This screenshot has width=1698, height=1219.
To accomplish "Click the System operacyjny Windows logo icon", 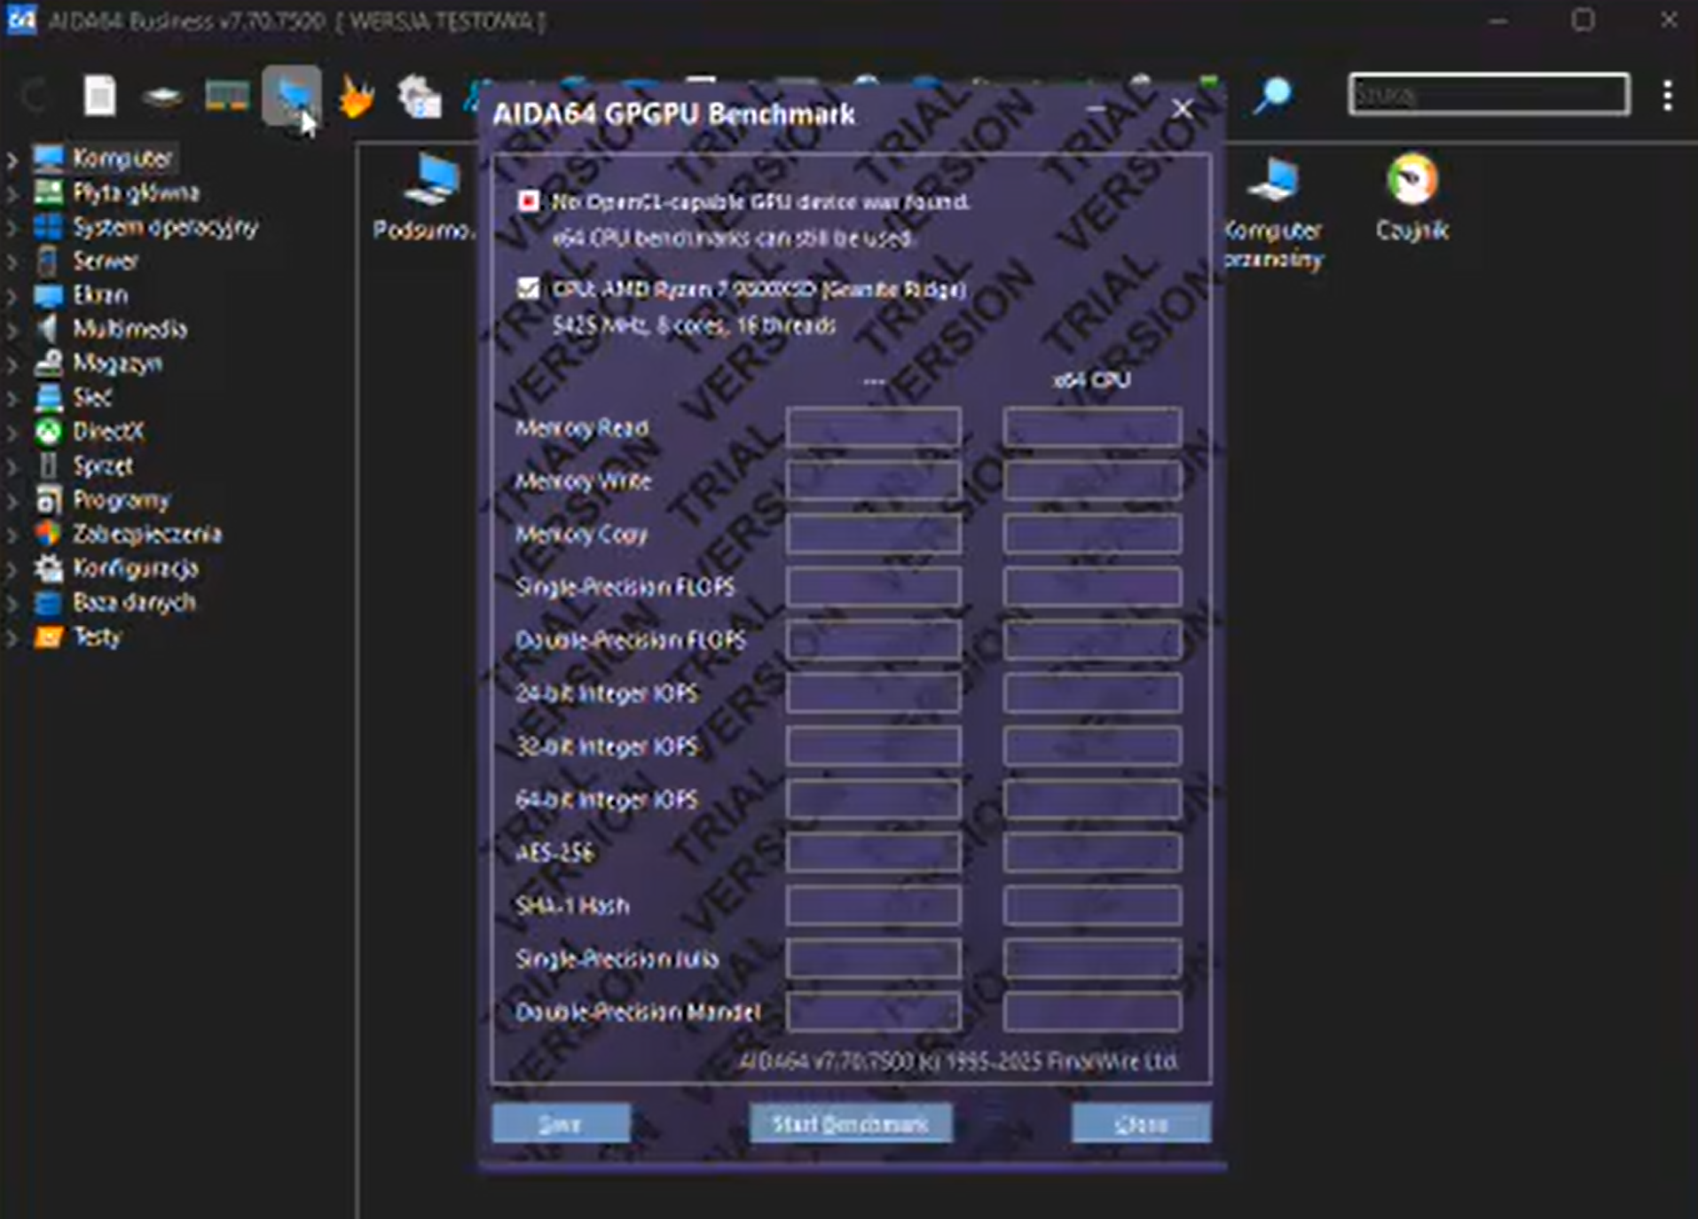I will [48, 227].
